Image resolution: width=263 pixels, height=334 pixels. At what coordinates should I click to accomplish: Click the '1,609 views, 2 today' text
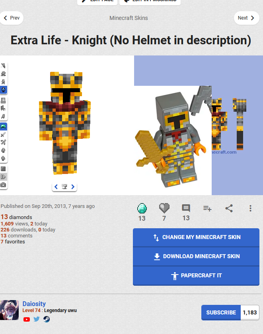[24, 223]
